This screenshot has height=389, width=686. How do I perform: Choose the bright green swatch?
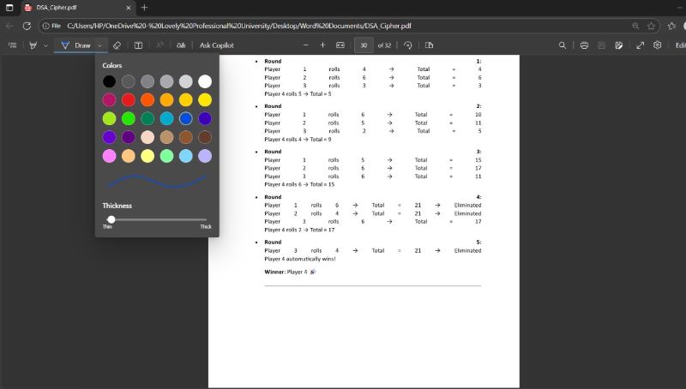128,118
